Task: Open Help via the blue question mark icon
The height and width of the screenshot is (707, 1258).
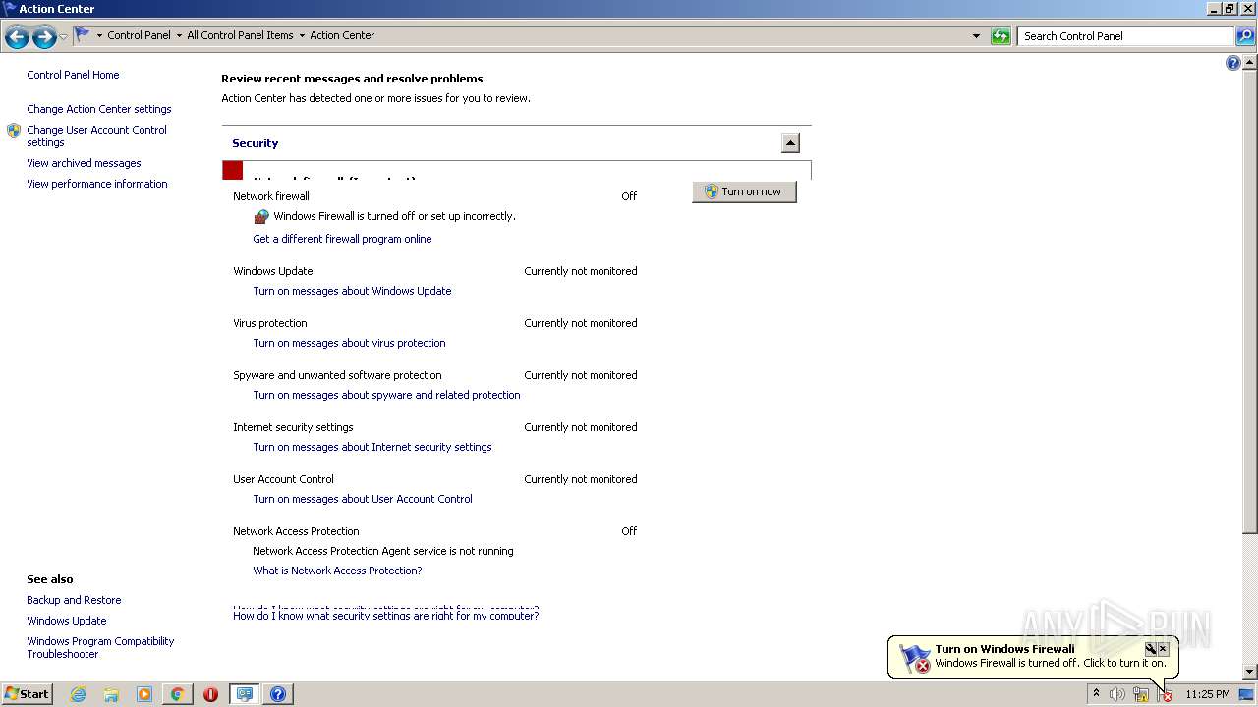Action: coord(1233,63)
